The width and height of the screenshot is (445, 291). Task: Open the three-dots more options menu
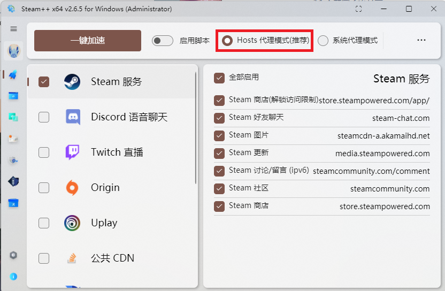(x=421, y=41)
